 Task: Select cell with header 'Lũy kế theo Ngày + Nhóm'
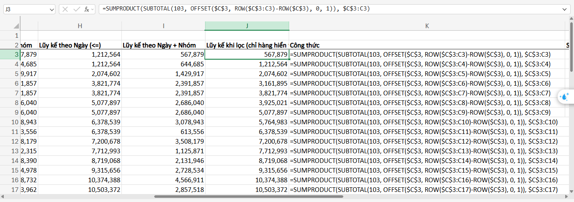(x=163, y=45)
